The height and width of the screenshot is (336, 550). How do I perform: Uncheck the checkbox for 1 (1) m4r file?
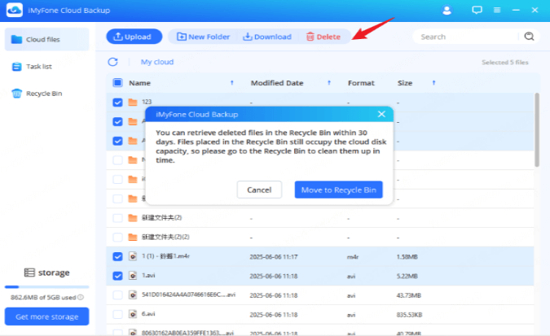click(x=117, y=256)
